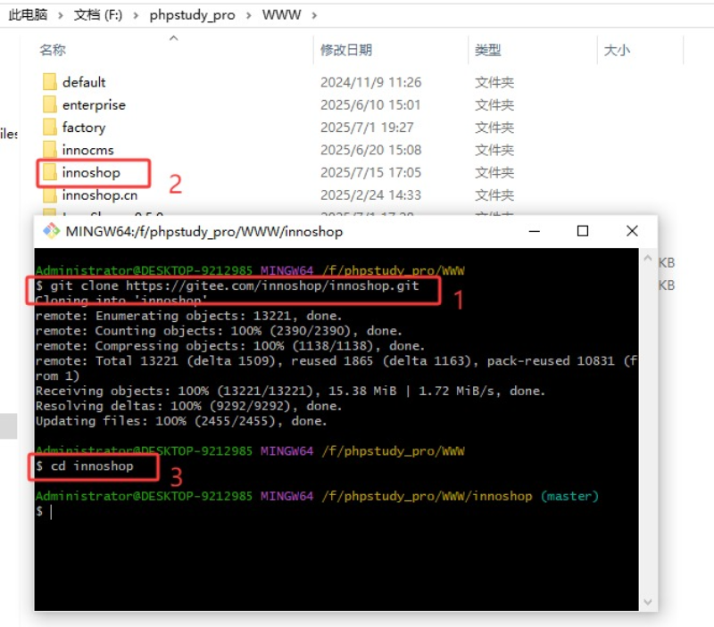Click the 'cd innoshop' command line
714x627 pixels.
pyautogui.click(x=85, y=466)
